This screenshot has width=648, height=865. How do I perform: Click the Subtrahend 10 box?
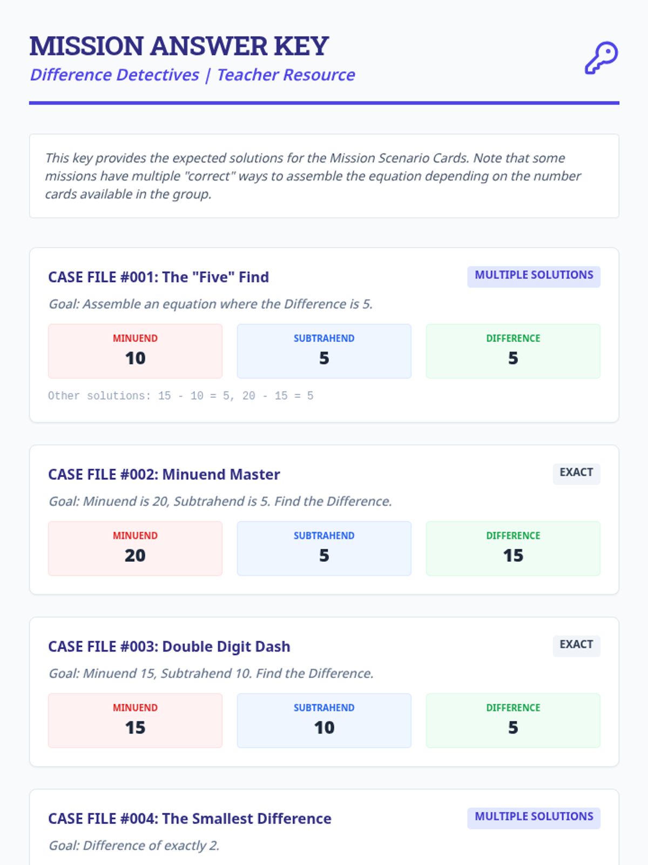[324, 721]
